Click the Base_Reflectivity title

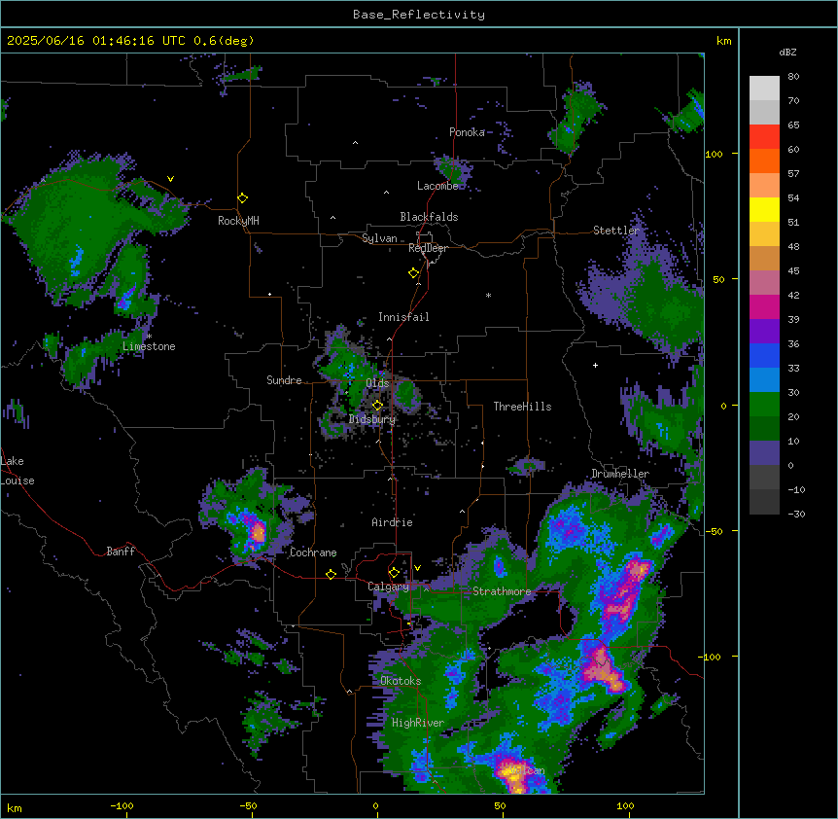[x=419, y=15]
